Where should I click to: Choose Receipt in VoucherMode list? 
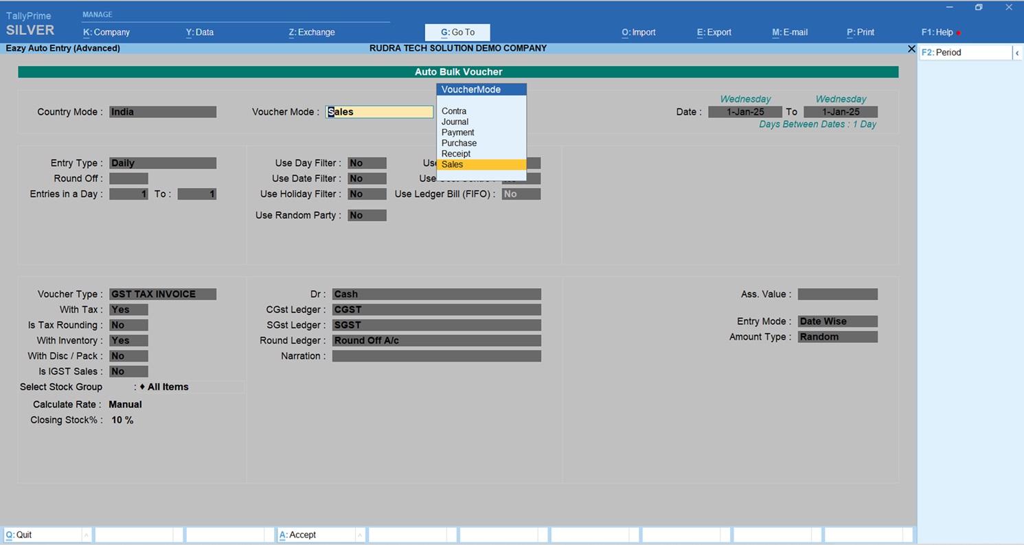click(x=456, y=154)
